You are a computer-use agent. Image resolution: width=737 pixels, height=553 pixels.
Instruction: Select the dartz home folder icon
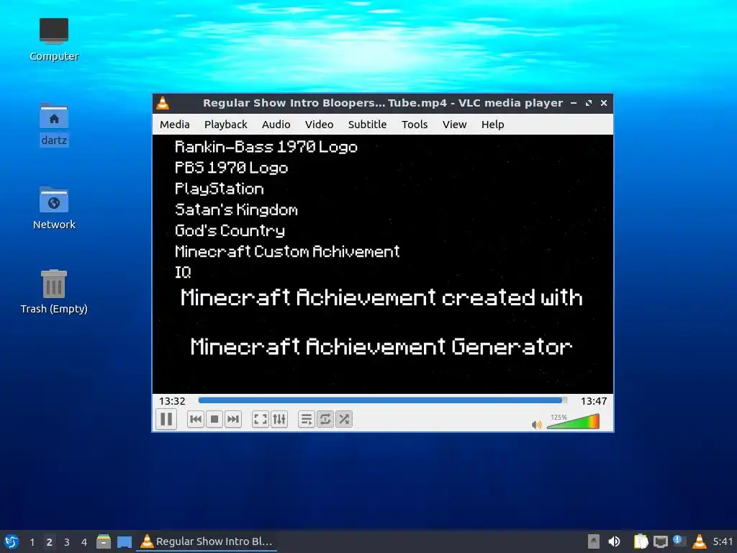point(54,125)
